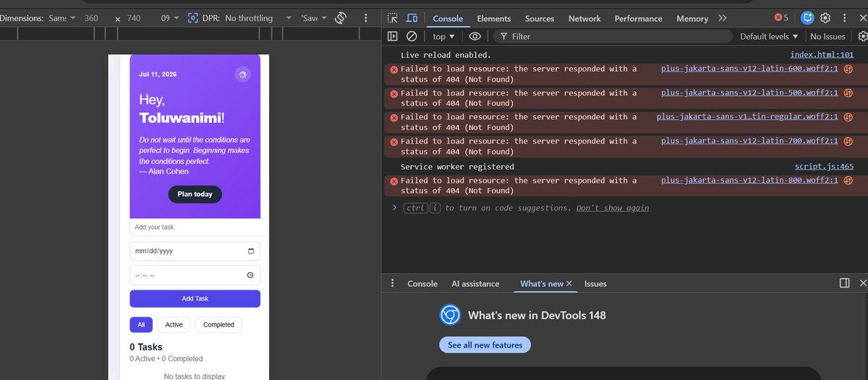
Task: Toggle the device toolbar icon
Action: coord(412,18)
